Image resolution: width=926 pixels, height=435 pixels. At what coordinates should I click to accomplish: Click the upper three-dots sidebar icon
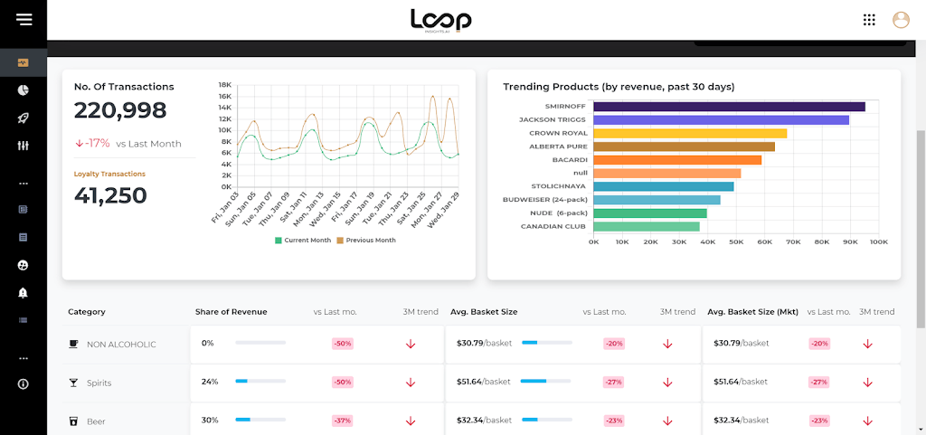tap(23, 184)
